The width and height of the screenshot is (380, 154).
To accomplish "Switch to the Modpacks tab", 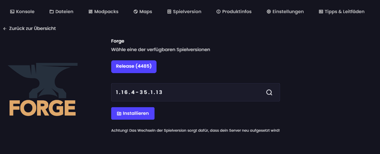I will tap(104, 12).
